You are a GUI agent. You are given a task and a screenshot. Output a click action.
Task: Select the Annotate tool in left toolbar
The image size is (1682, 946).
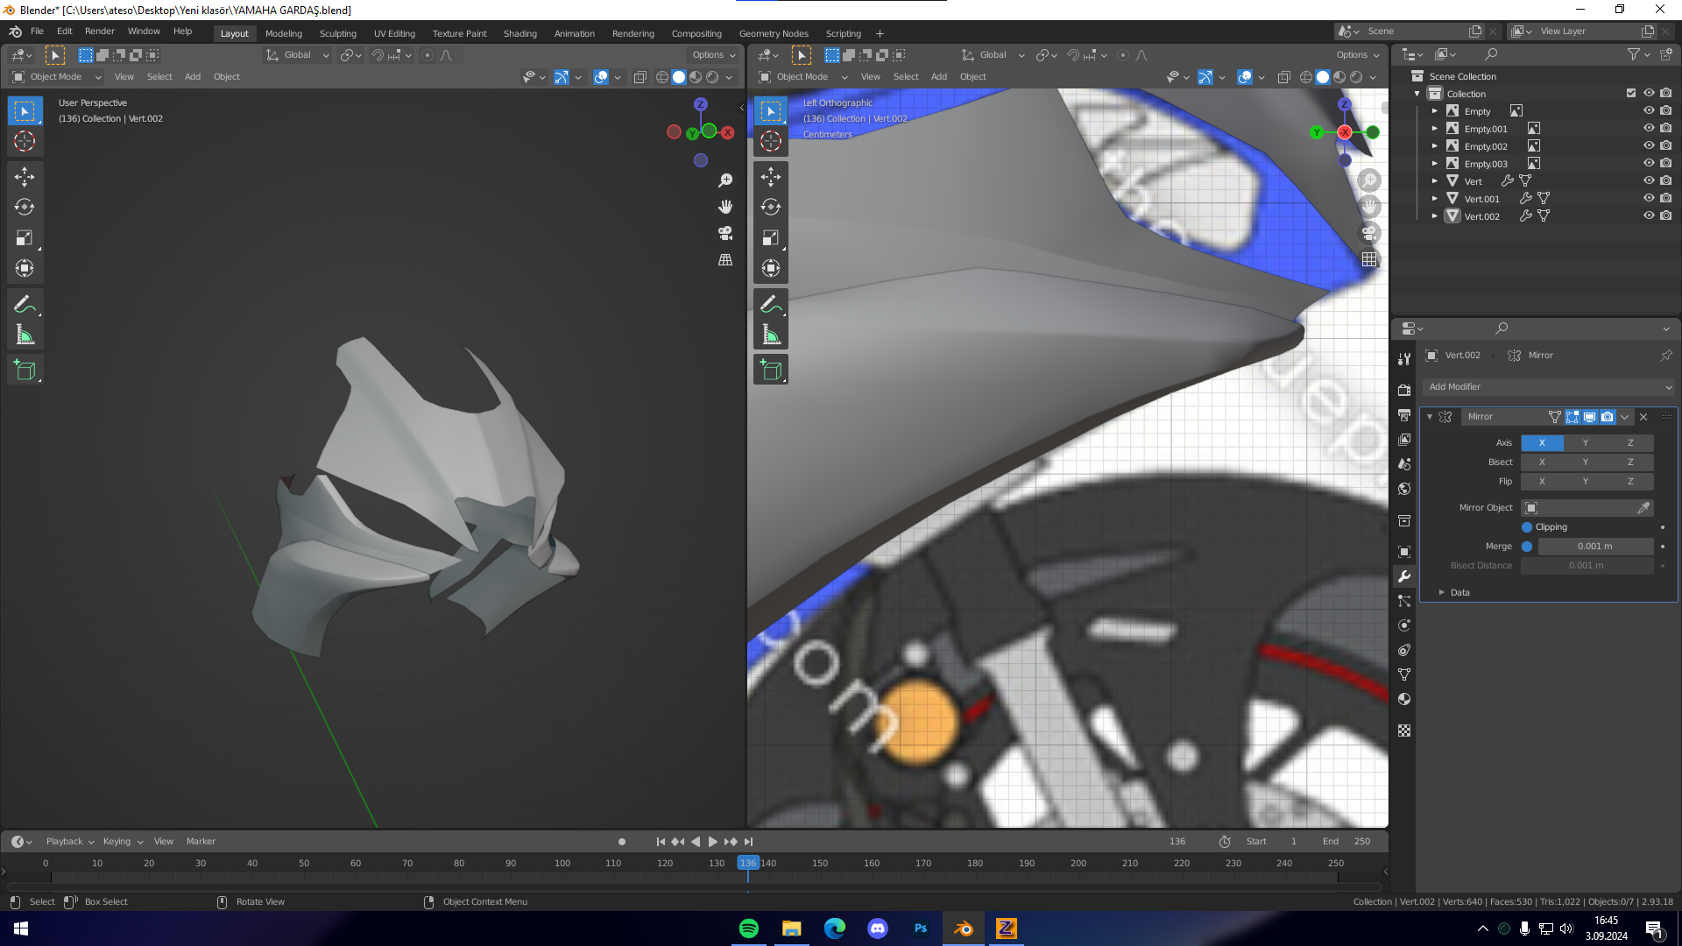click(x=25, y=304)
